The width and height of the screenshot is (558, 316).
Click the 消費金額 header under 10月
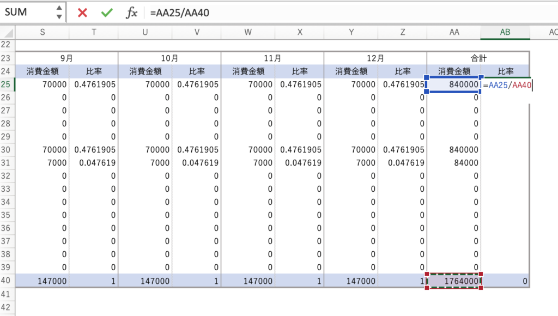(144, 71)
